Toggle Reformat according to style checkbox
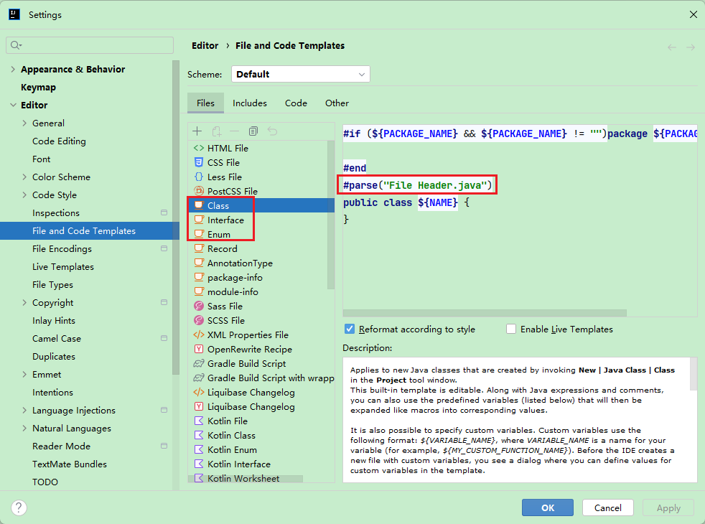The height and width of the screenshot is (524, 705). [x=350, y=329]
